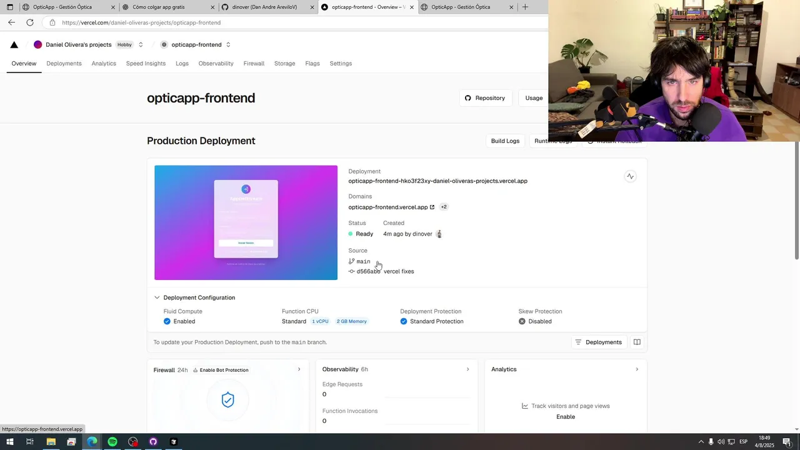Image resolution: width=800 pixels, height=450 pixels.
Task: Go to the Observability tab
Action: tap(216, 63)
